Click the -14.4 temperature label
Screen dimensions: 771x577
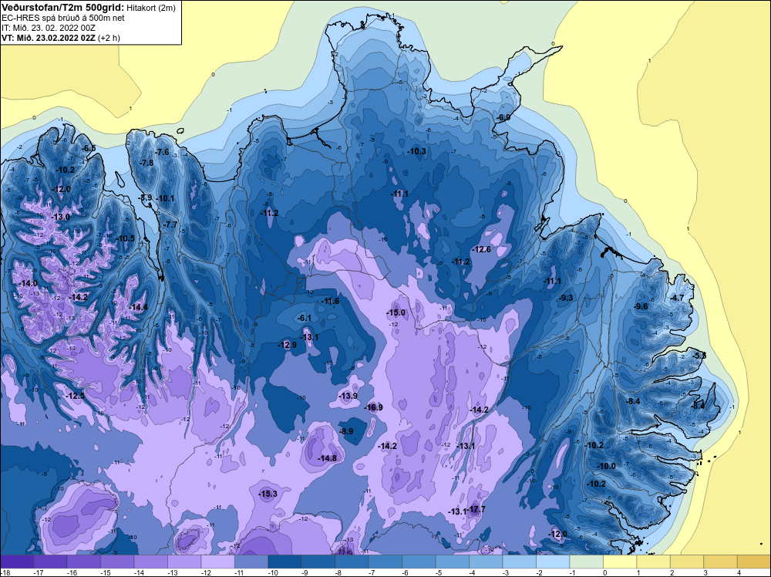(138, 307)
